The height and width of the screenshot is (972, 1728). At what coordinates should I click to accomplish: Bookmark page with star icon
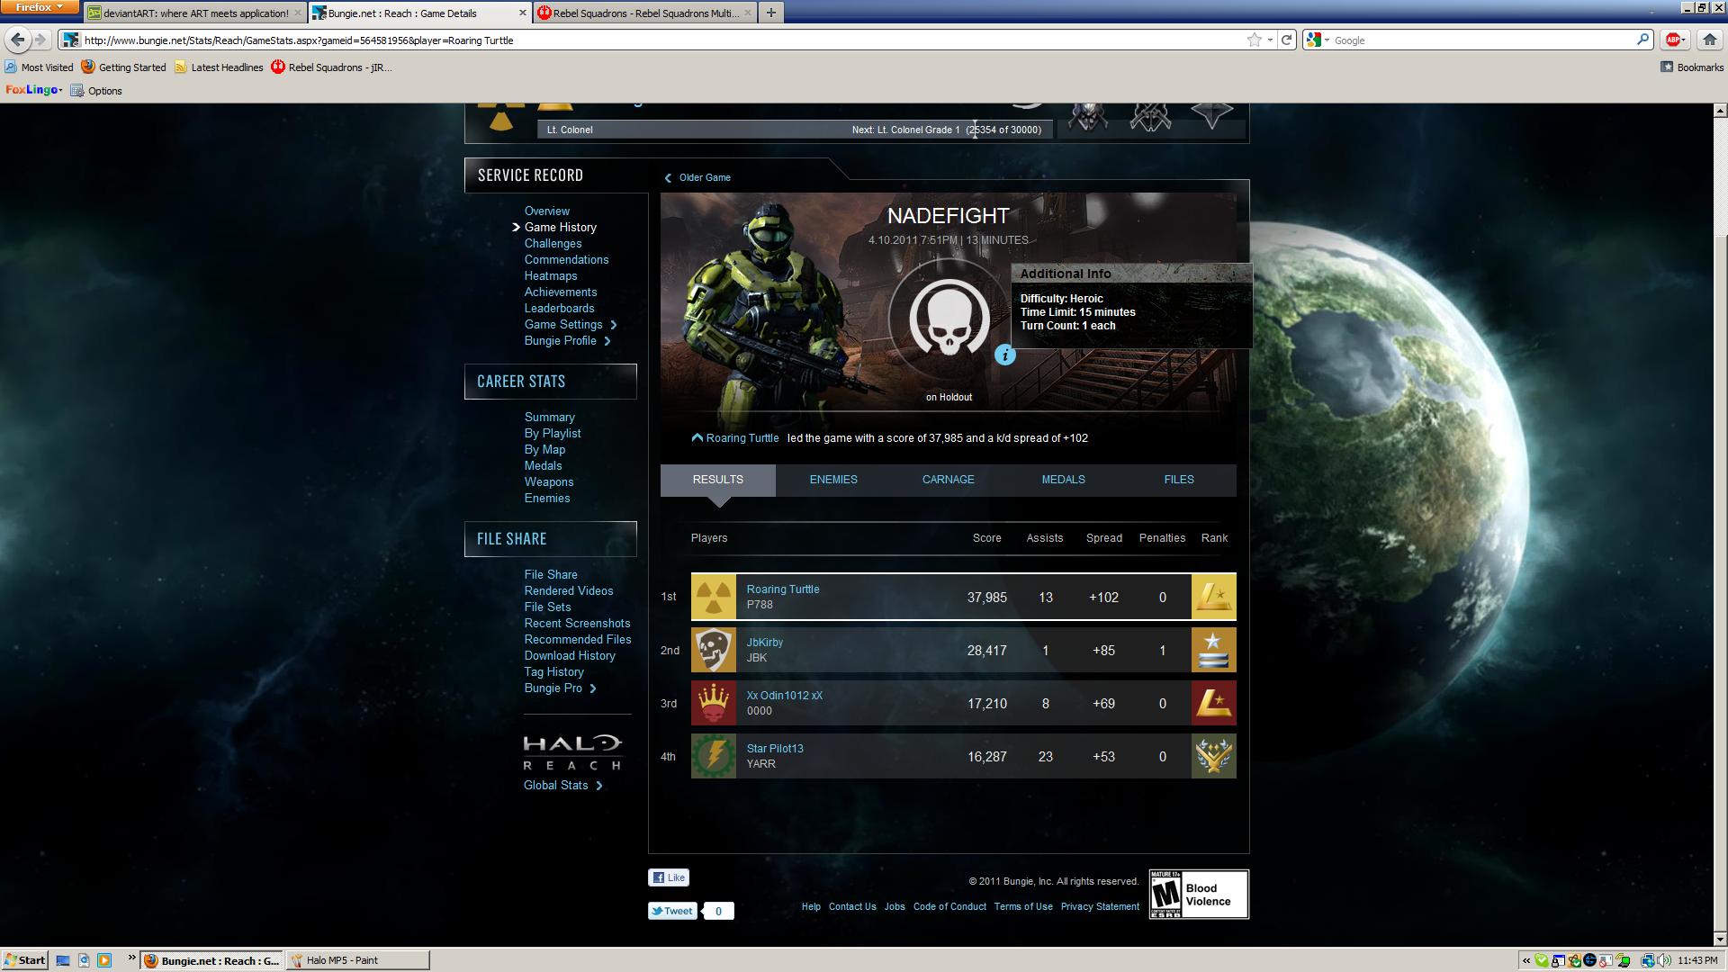coord(1254,40)
